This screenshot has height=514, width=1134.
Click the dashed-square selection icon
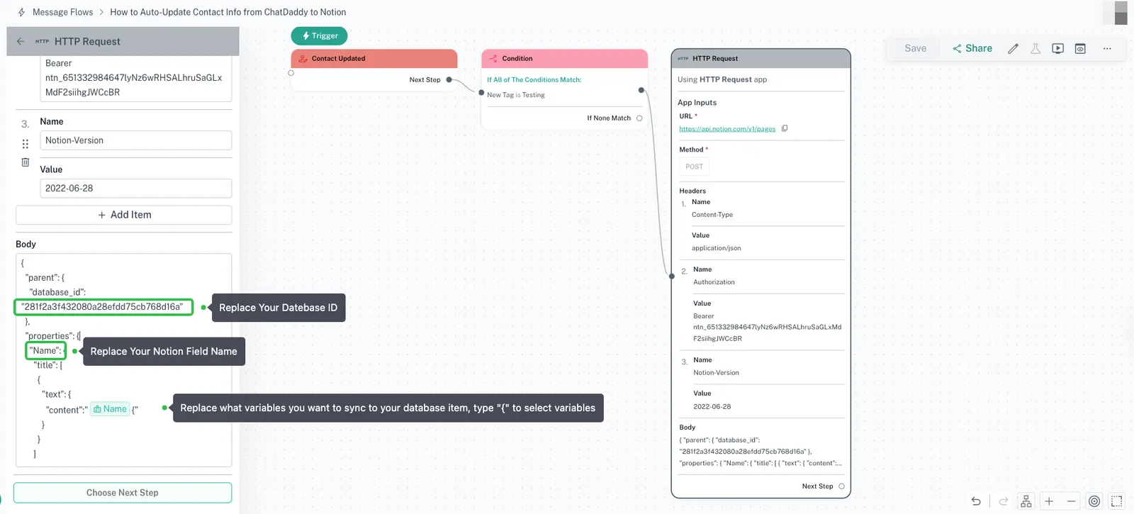click(x=1116, y=501)
